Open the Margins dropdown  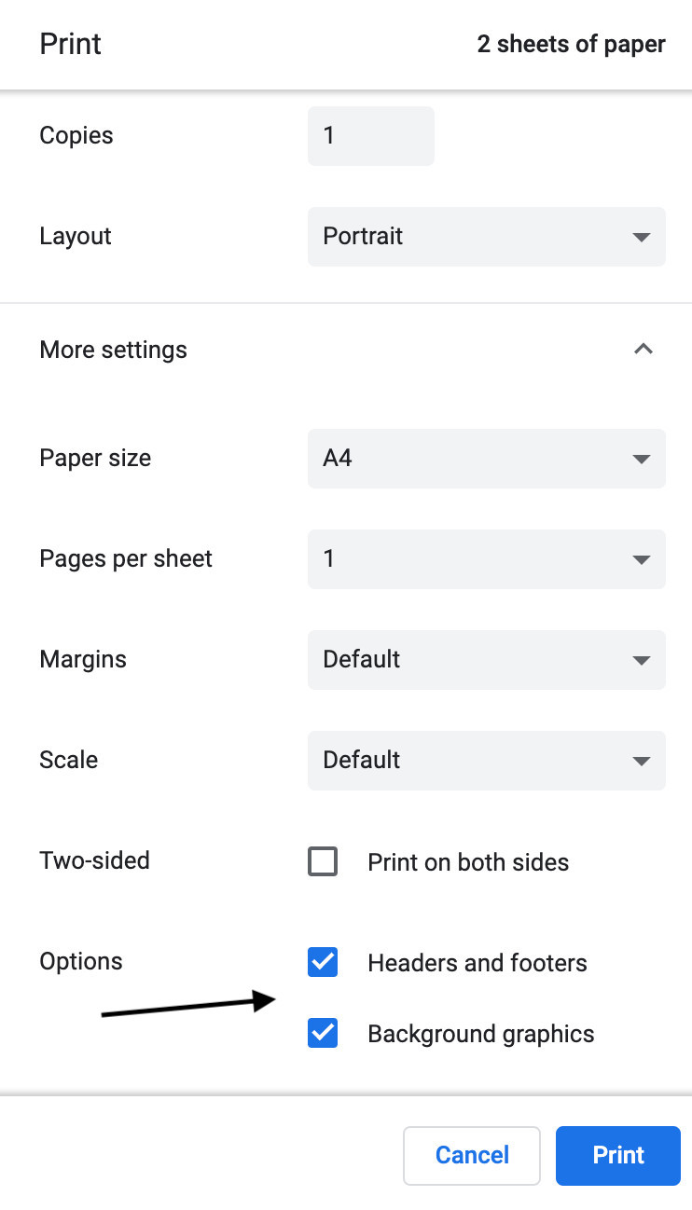(486, 660)
